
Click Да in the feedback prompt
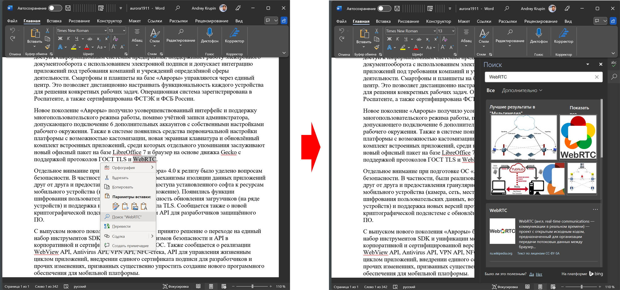(x=531, y=274)
